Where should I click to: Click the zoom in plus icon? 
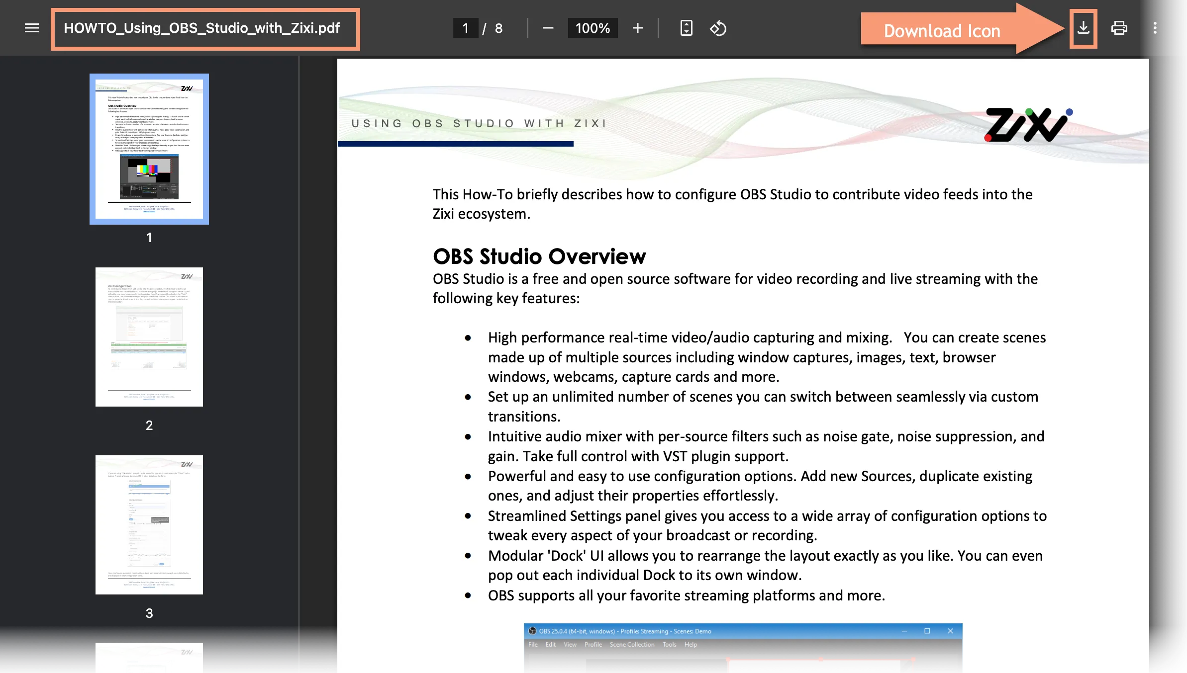(x=637, y=28)
